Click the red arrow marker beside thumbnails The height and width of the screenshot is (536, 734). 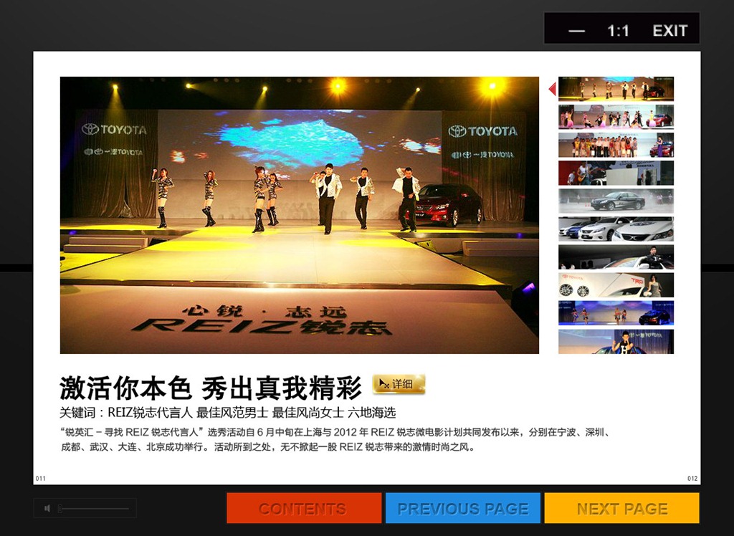(553, 88)
